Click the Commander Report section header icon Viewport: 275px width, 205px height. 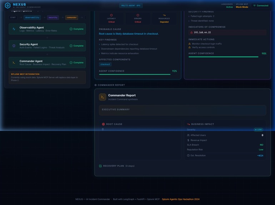click(96, 85)
